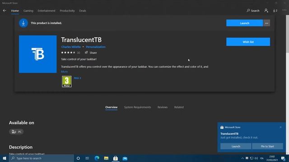Launch TranslucentTB from the notification
This screenshot has width=289, height=162.
(236, 146)
